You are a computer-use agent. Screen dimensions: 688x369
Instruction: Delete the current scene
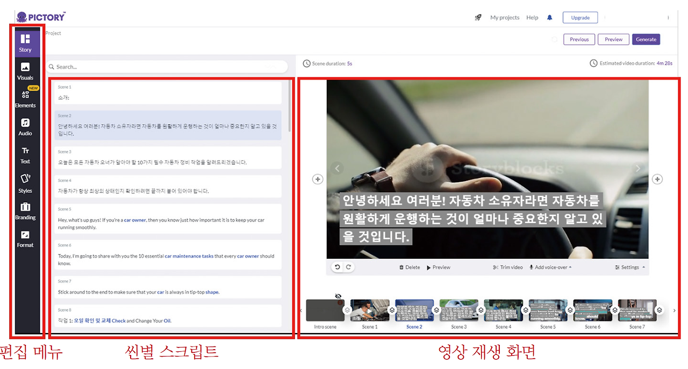tap(410, 267)
